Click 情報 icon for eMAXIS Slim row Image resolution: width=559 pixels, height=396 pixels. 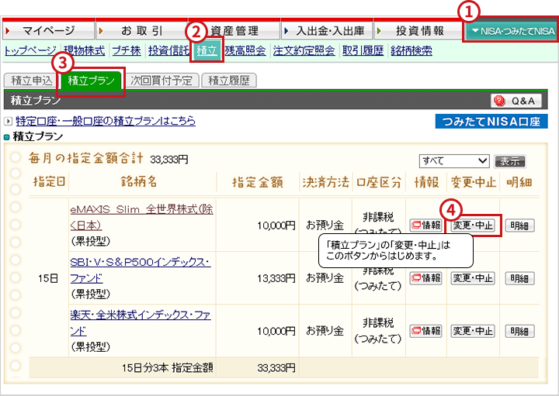click(425, 226)
